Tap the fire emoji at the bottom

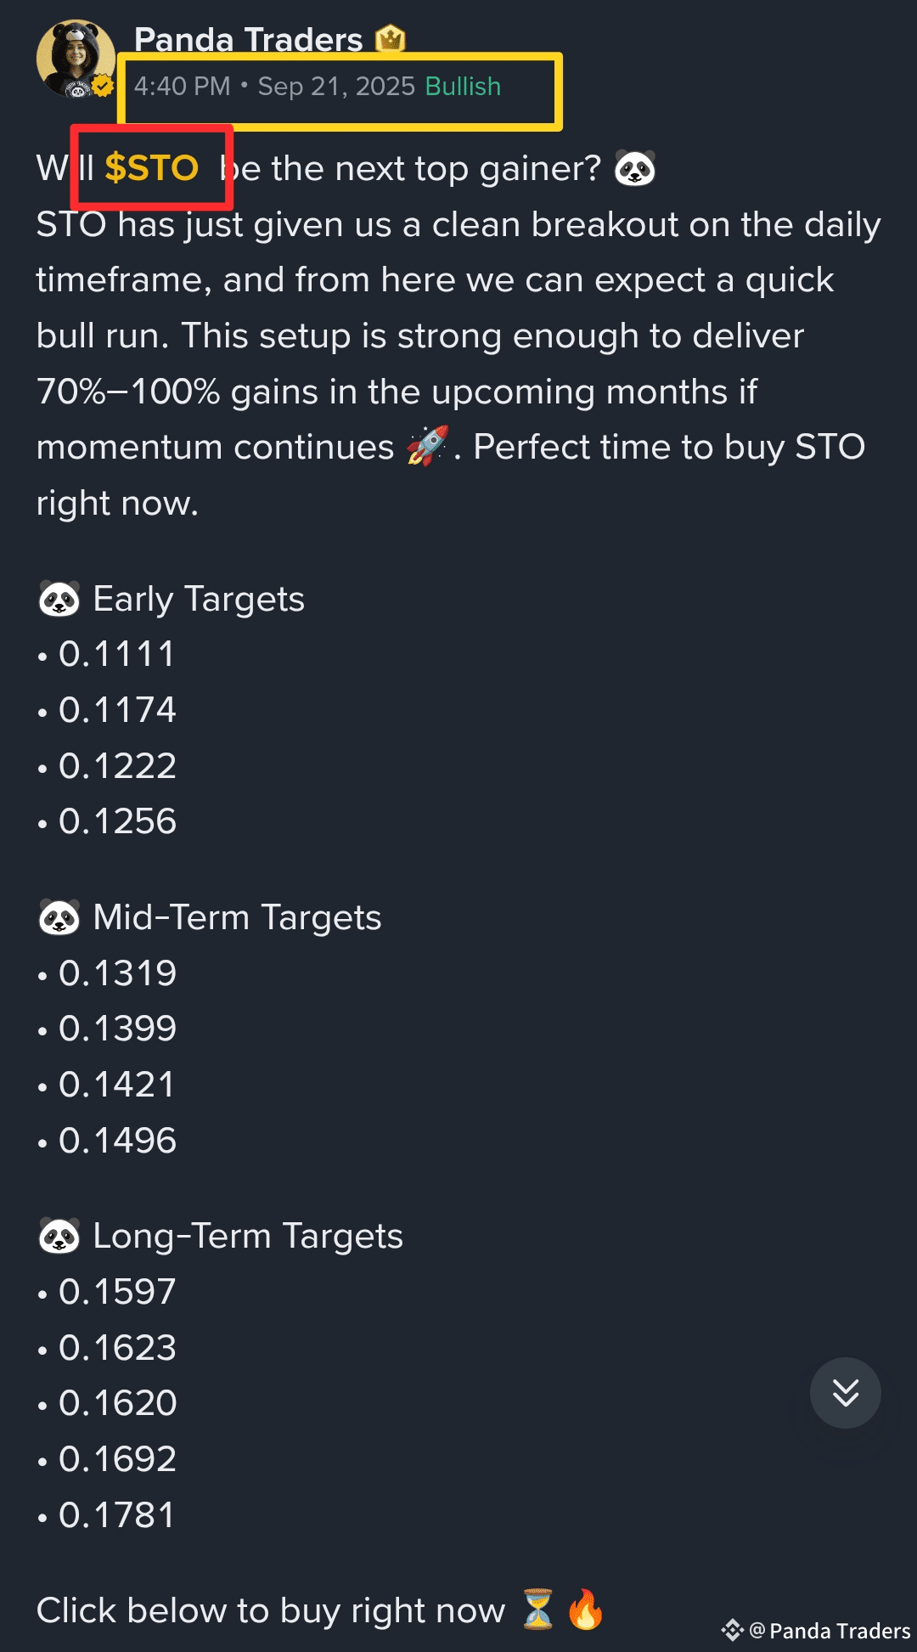coord(586,1610)
